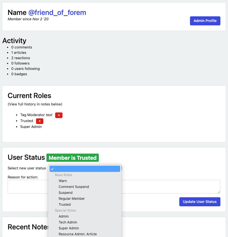Click the Member is Trusted status badge

[73, 158]
